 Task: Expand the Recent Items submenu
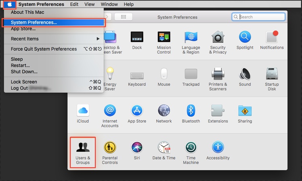(54, 39)
